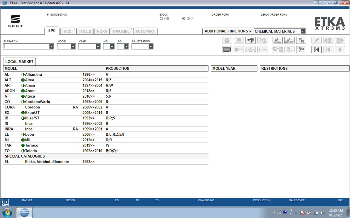
Task: Click the ETKA taskbar icon
Action: 24,213
